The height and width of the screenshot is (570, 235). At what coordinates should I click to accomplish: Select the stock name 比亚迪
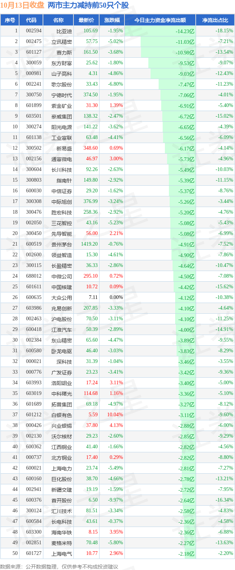[64, 31]
